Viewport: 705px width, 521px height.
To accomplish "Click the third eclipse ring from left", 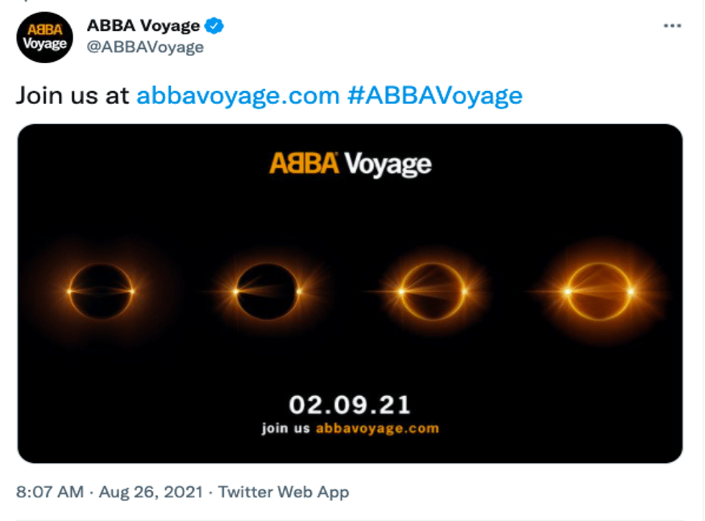I will (432, 291).
